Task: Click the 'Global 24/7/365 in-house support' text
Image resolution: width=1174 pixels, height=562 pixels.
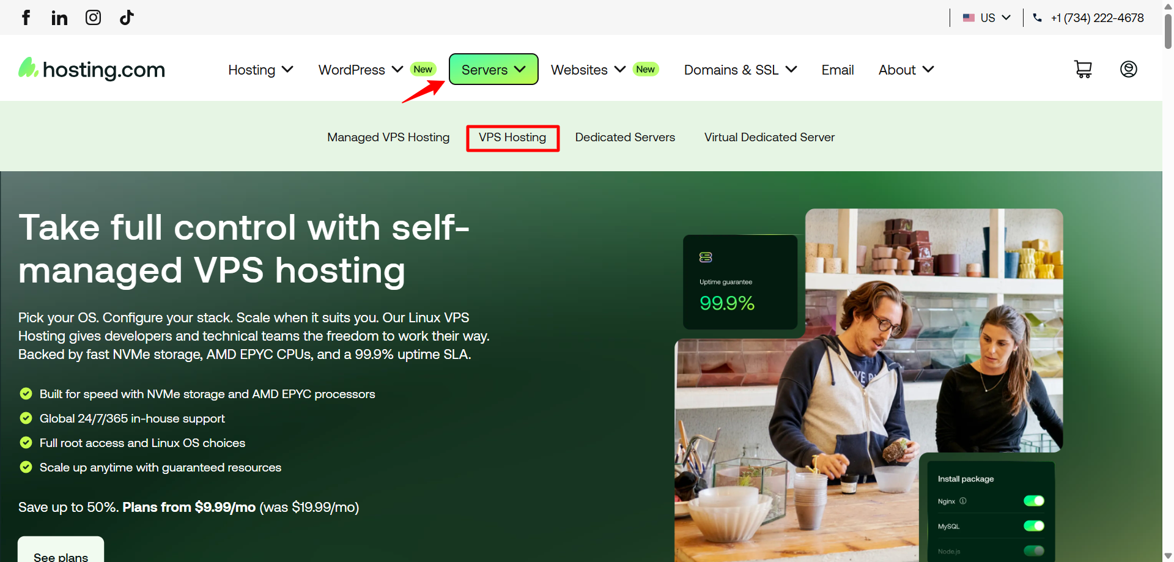Action: click(132, 418)
